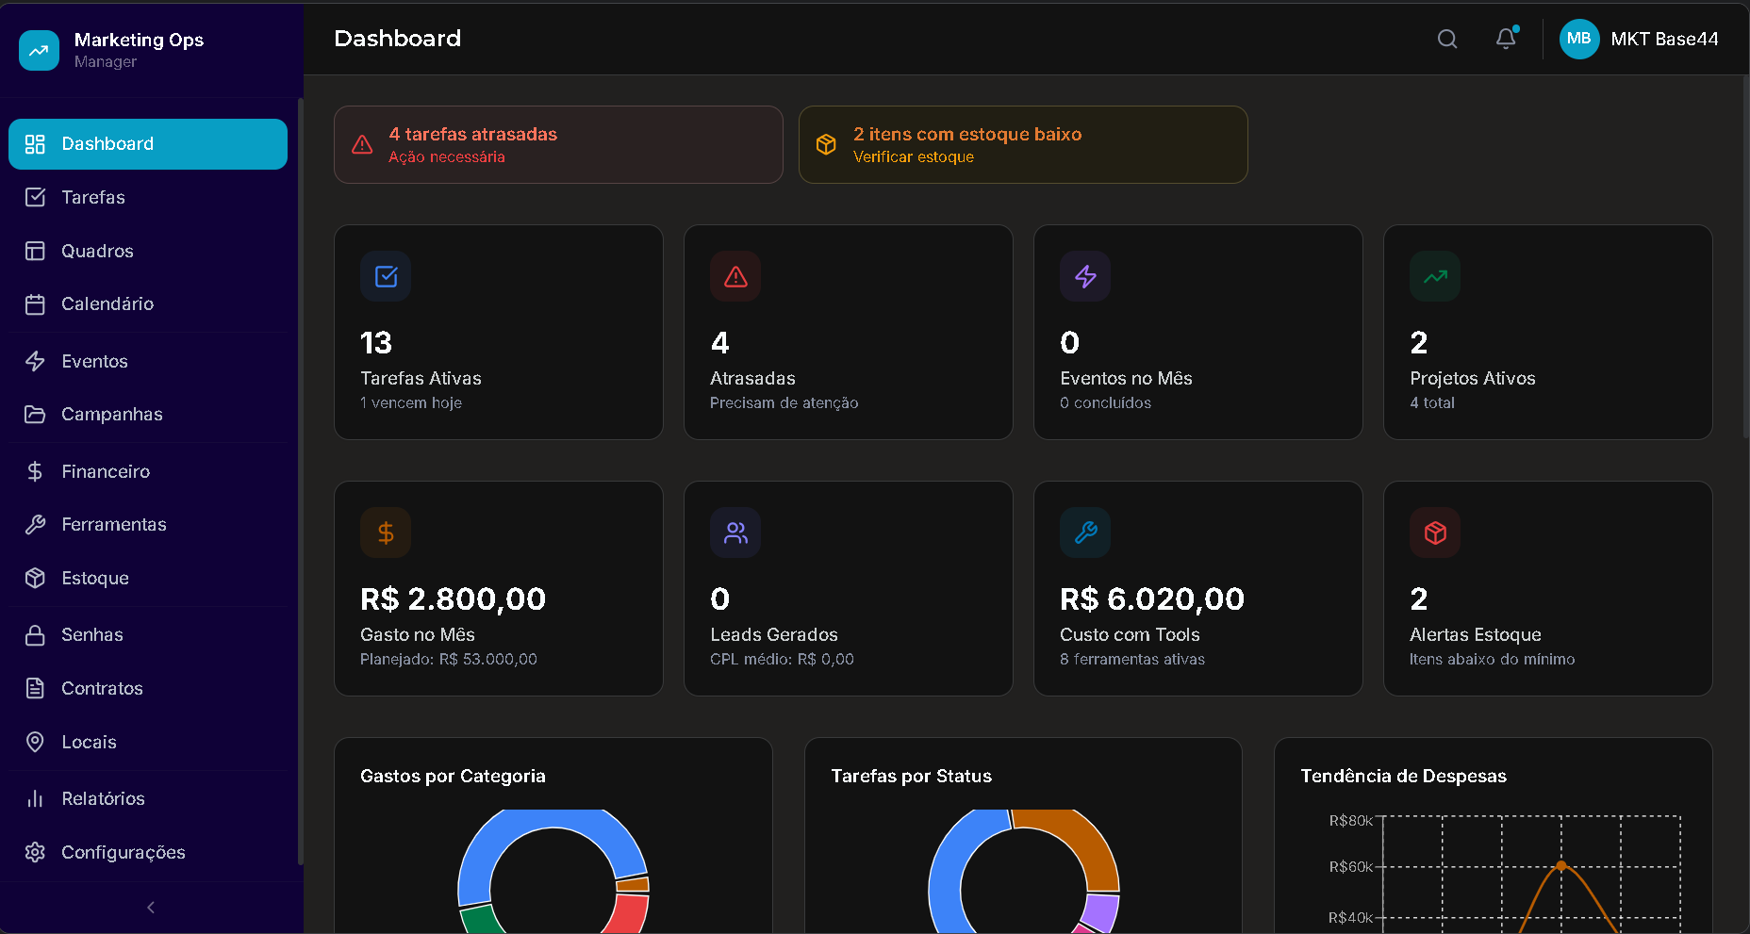
Task: Click the Gasto no Mês dollar icon
Action: tap(386, 533)
